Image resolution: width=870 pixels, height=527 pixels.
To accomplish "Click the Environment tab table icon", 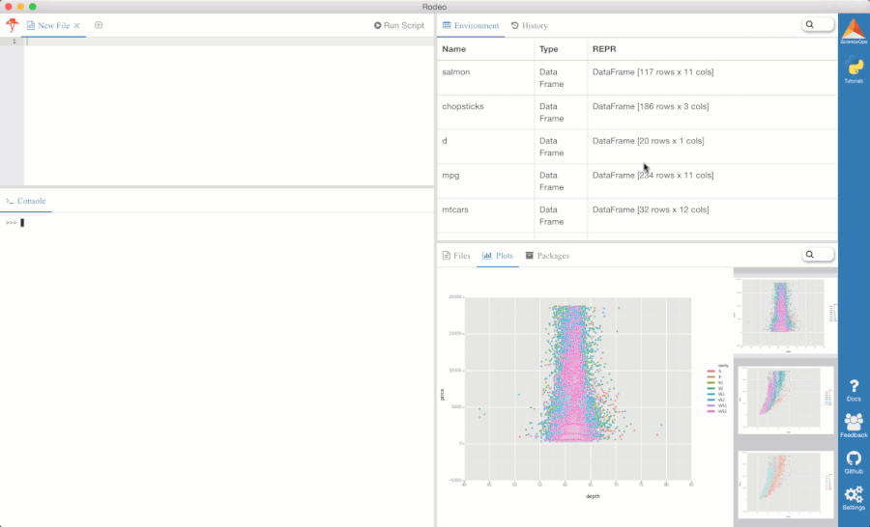I will [447, 25].
